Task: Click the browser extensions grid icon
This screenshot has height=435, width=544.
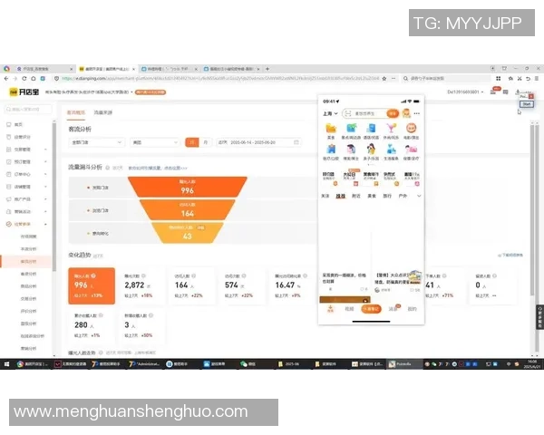Action: [x=498, y=79]
